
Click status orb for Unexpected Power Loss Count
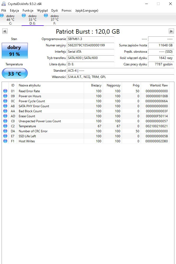[5, 121]
